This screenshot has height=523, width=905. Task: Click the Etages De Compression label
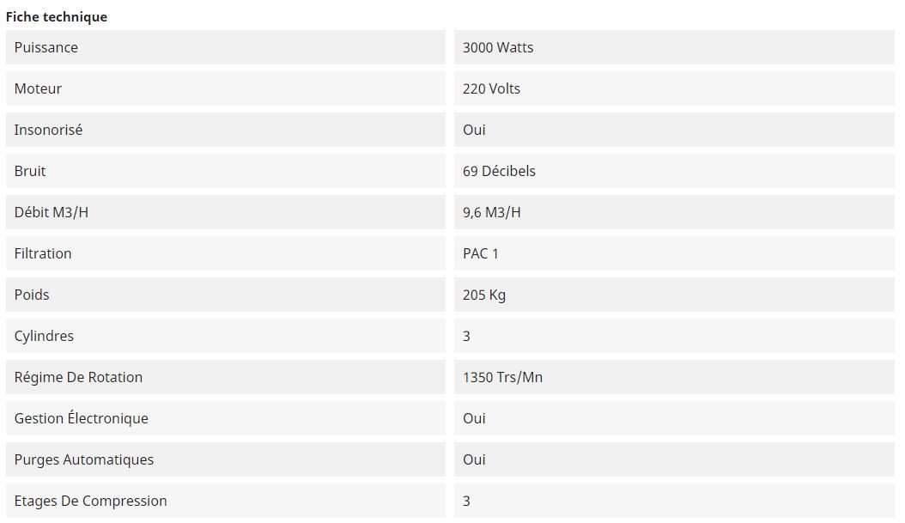tap(91, 502)
